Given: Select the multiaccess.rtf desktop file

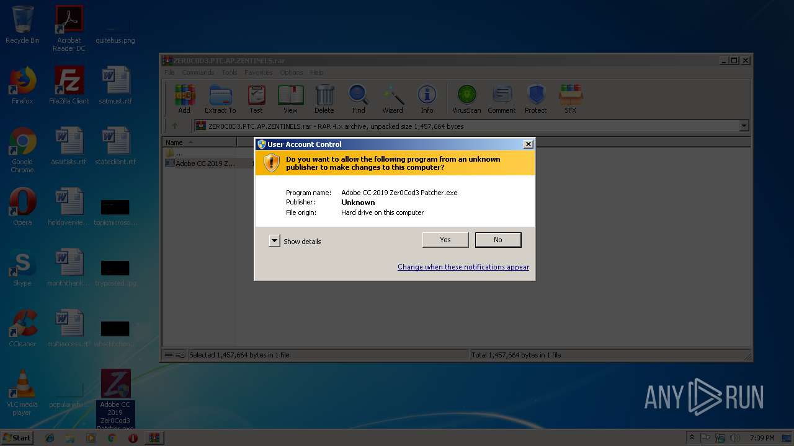Looking at the screenshot, I should [69, 328].
